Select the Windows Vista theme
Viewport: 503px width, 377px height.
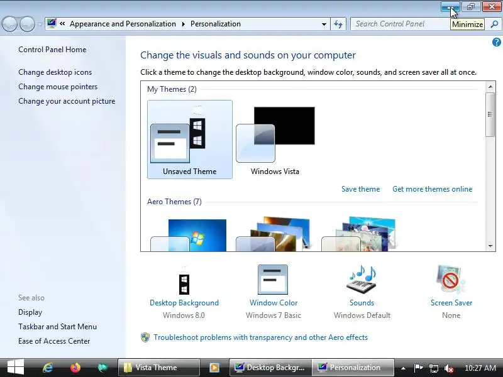275,139
